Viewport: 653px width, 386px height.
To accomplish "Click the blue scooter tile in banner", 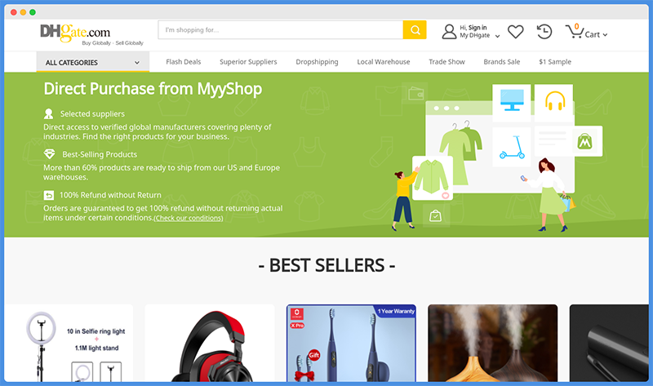I will pos(512,148).
